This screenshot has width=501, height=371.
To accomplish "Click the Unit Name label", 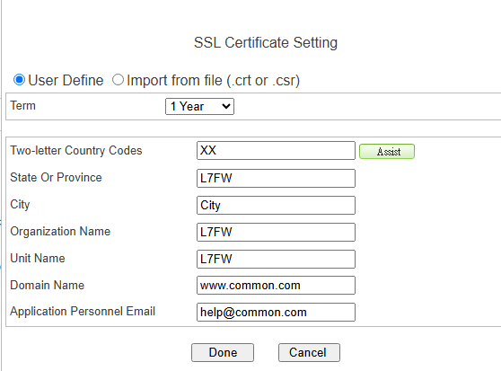I will tap(38, 258).
